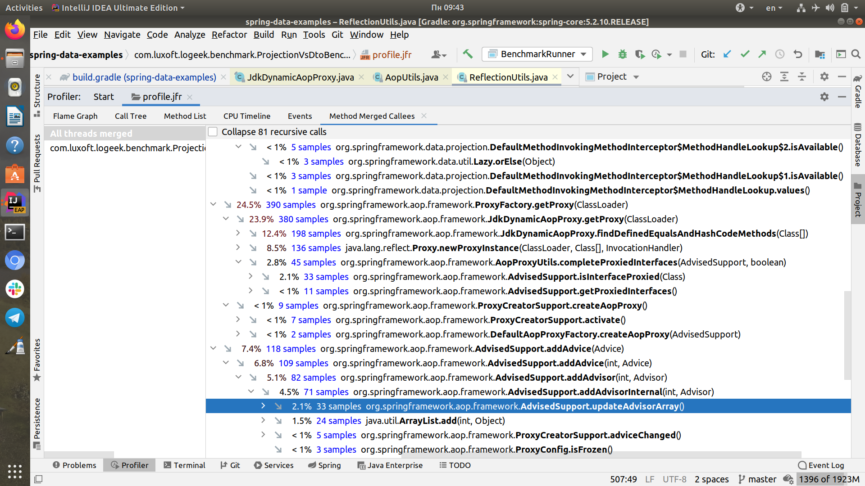Click profile.jfr breadcrumb in navigation bar
Viewport: 865px width, 486px height.
point(387,55)
